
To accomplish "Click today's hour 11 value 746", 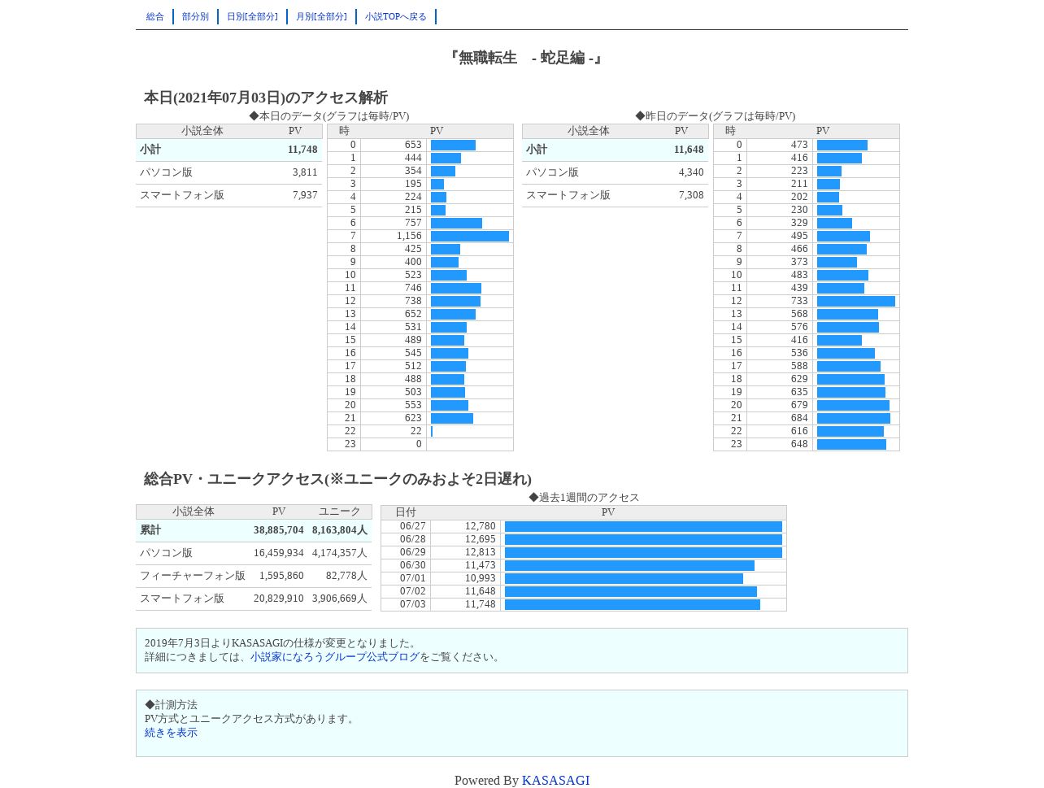I will click(x=413, y=288).
